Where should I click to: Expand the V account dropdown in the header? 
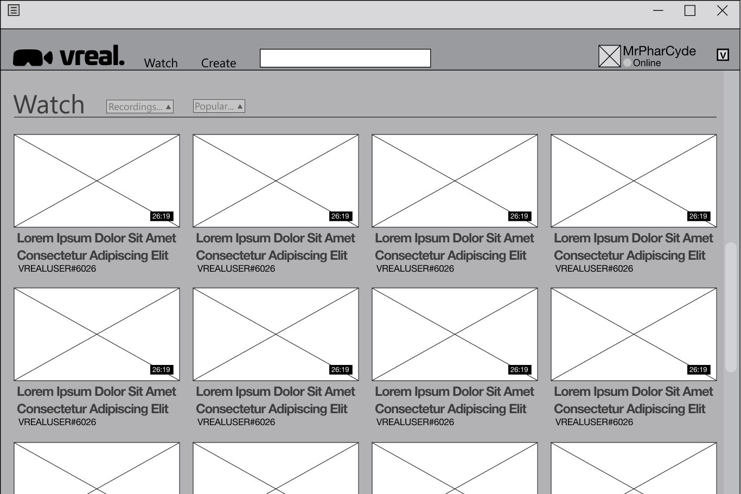(x=723, y=55)
